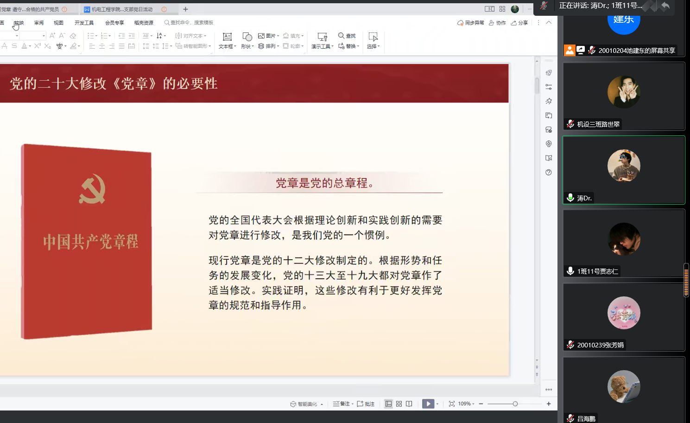Switch to normal view mode
The width and height of the screenshot is (690, 423).
coord(388,404)
